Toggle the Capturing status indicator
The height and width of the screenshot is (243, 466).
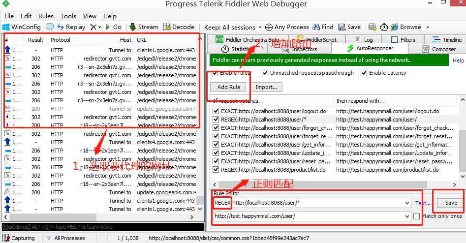(18, 238)
